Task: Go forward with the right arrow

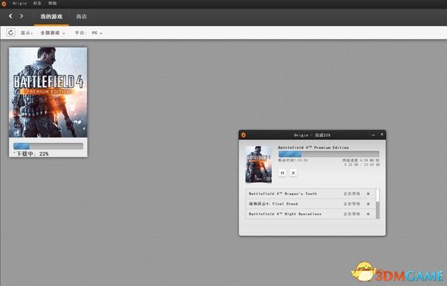Action: (22, 16)
